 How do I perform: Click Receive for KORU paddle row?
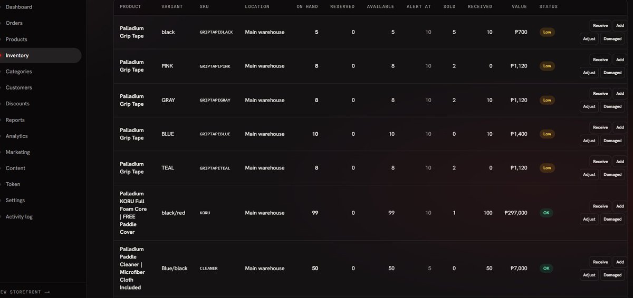(x=600, y=206)
